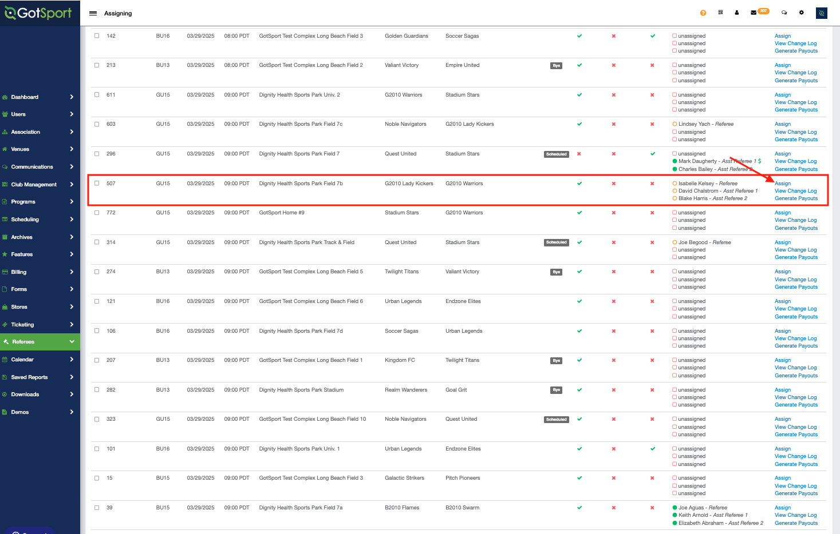Click the Venues house icon in sidebar

(5, 149)
